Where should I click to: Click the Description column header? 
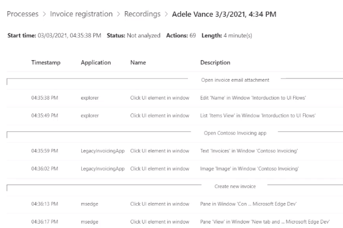click(x=215, y=63)
